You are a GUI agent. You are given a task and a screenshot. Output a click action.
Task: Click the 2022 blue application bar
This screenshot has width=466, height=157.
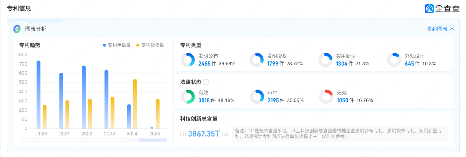(x=84, y=97)
